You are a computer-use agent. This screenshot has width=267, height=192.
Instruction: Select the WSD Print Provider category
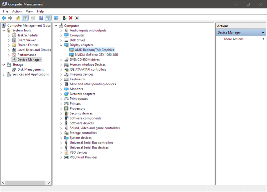[83, 157]
